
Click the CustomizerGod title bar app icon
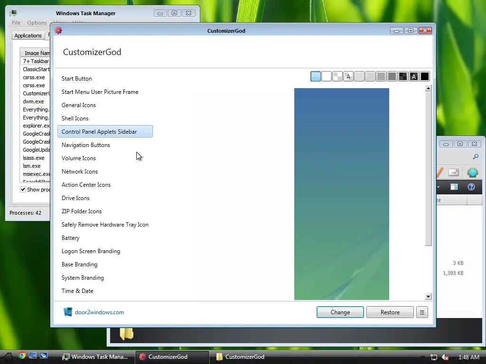tap(58, 30)
